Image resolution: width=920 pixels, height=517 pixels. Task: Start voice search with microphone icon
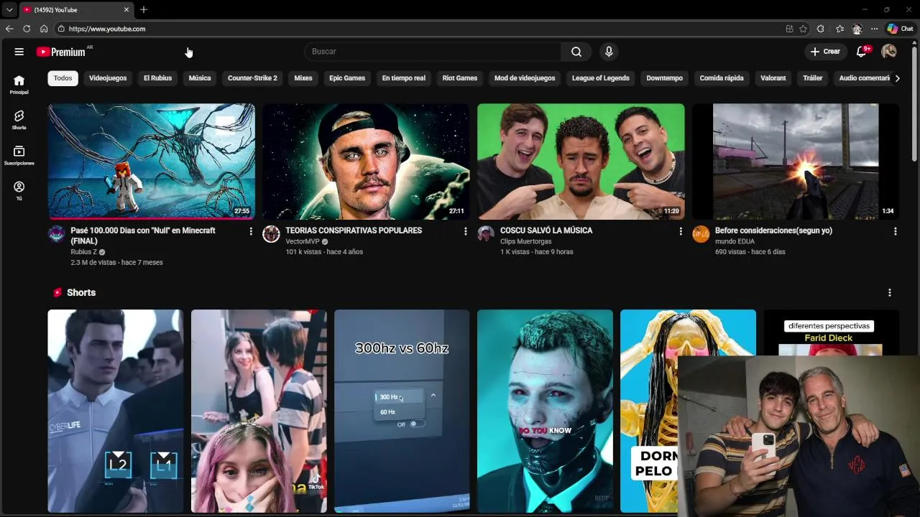pos(609,52)
